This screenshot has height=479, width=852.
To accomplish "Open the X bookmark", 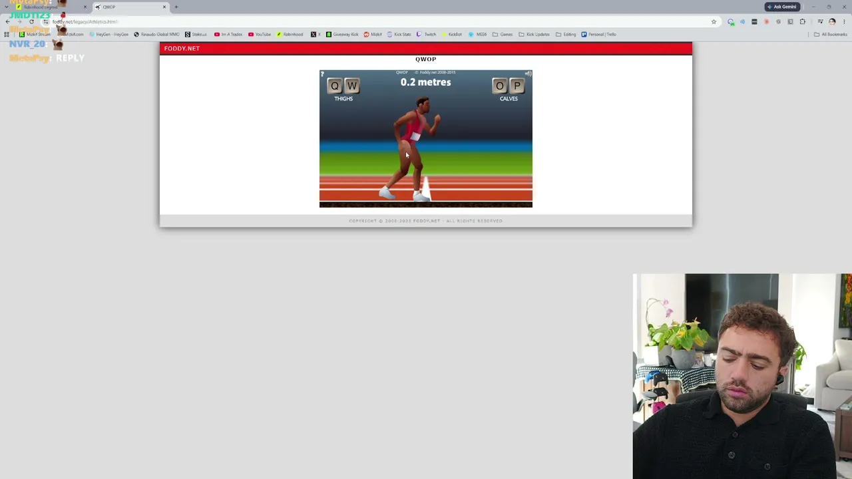I will [316, 35].
